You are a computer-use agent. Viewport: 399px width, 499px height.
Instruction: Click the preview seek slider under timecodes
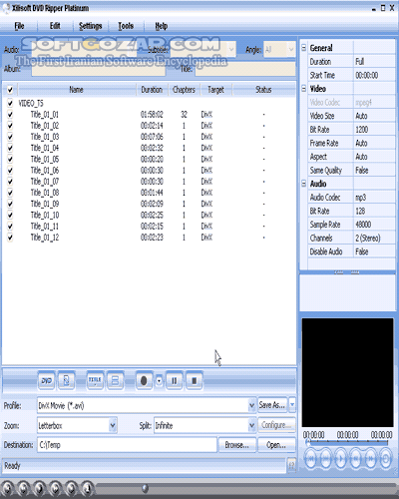348,442
